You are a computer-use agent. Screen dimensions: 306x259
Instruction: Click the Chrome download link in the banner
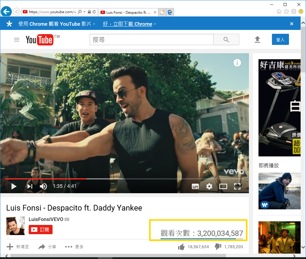(x=128, y=24)
